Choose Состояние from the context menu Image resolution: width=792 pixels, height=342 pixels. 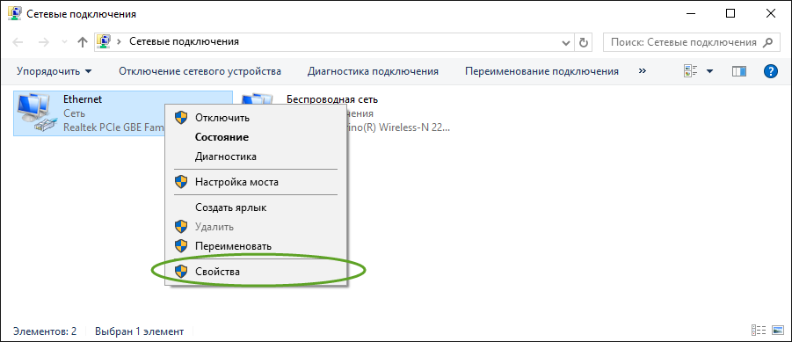coord(256,137)
